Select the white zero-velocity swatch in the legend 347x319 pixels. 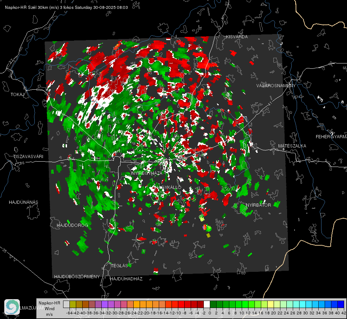tap(207, 304)
